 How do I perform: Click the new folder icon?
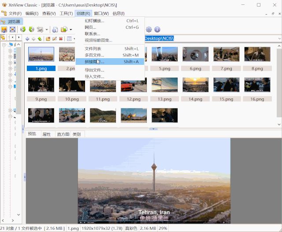click(x=48, y=39)
